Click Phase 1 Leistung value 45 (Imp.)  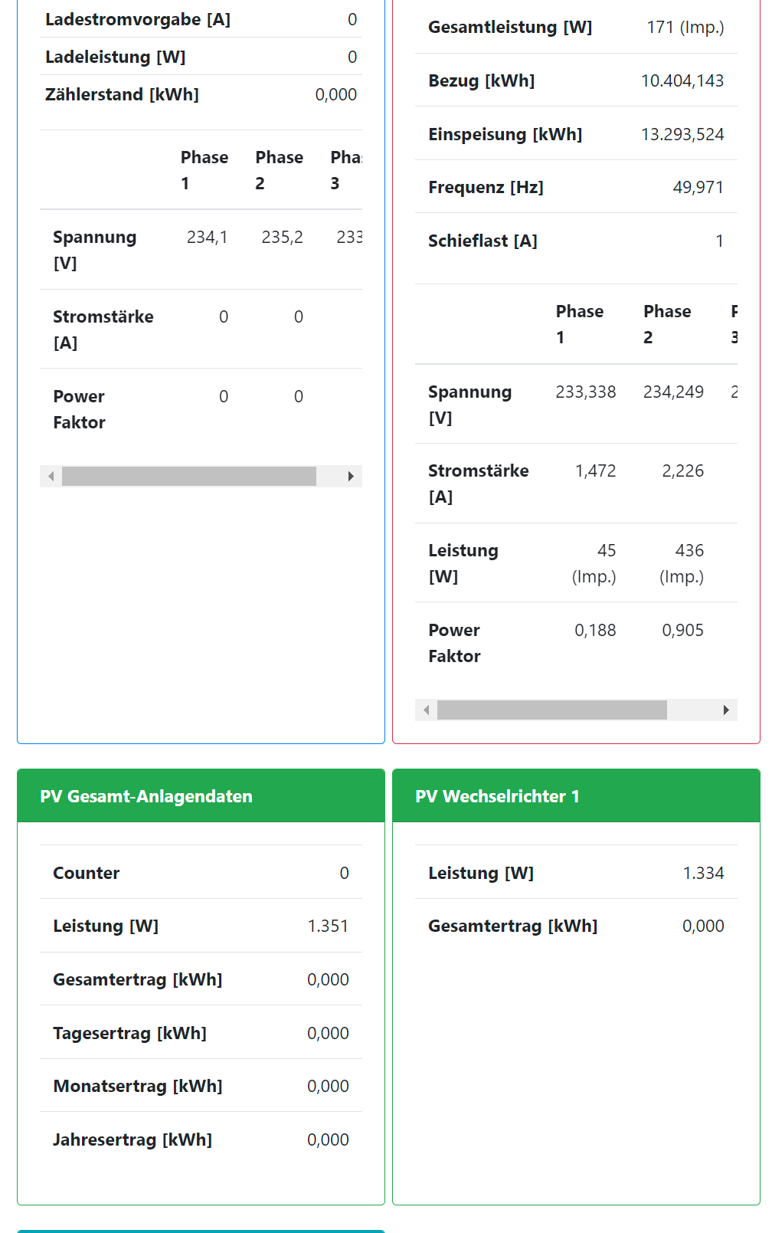(594, 563)
